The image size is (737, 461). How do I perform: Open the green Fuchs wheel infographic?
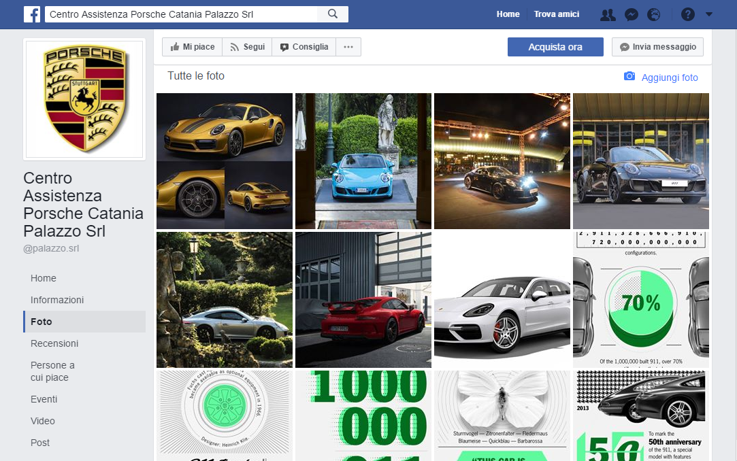pos(225,415)
